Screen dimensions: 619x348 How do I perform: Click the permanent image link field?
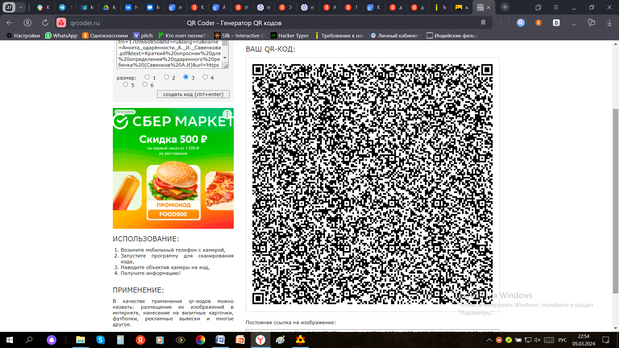coord(372,331)
